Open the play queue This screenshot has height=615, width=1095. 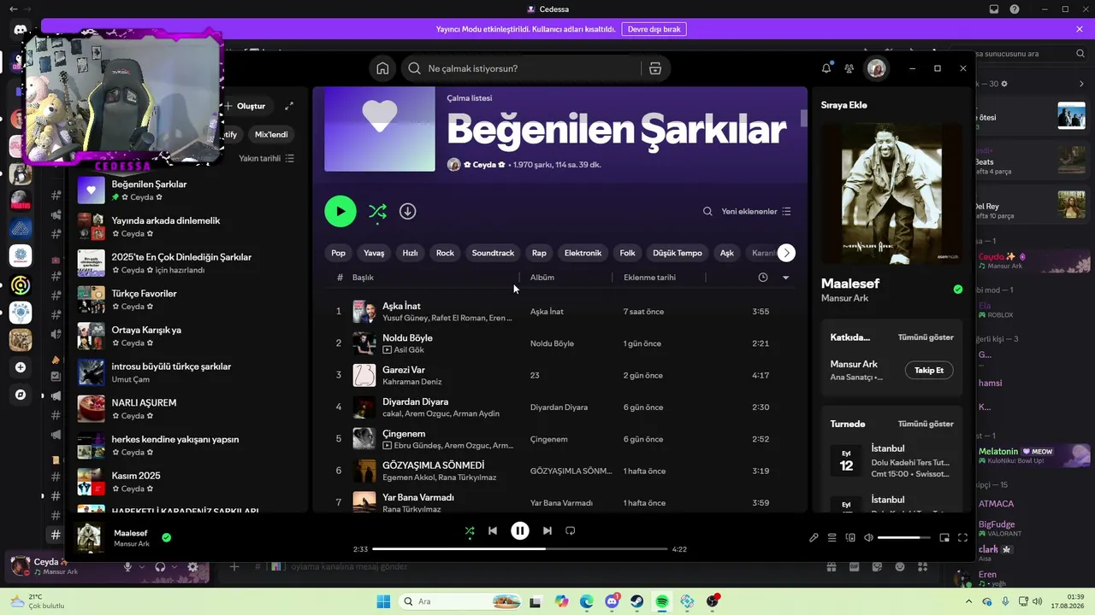pos(832,537)
